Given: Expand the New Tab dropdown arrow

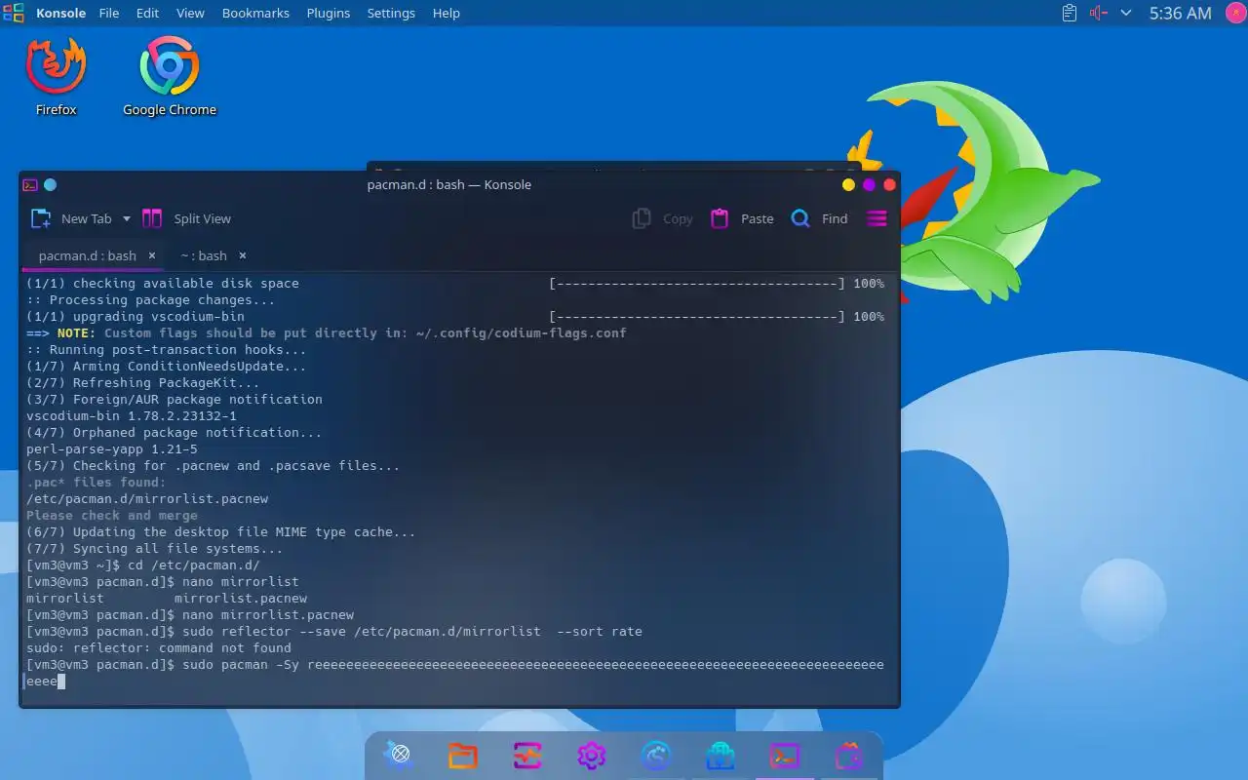Looking at the screenshot, I should point(127,219).
